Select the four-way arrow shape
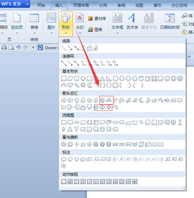194x198 pixels. 102,100
